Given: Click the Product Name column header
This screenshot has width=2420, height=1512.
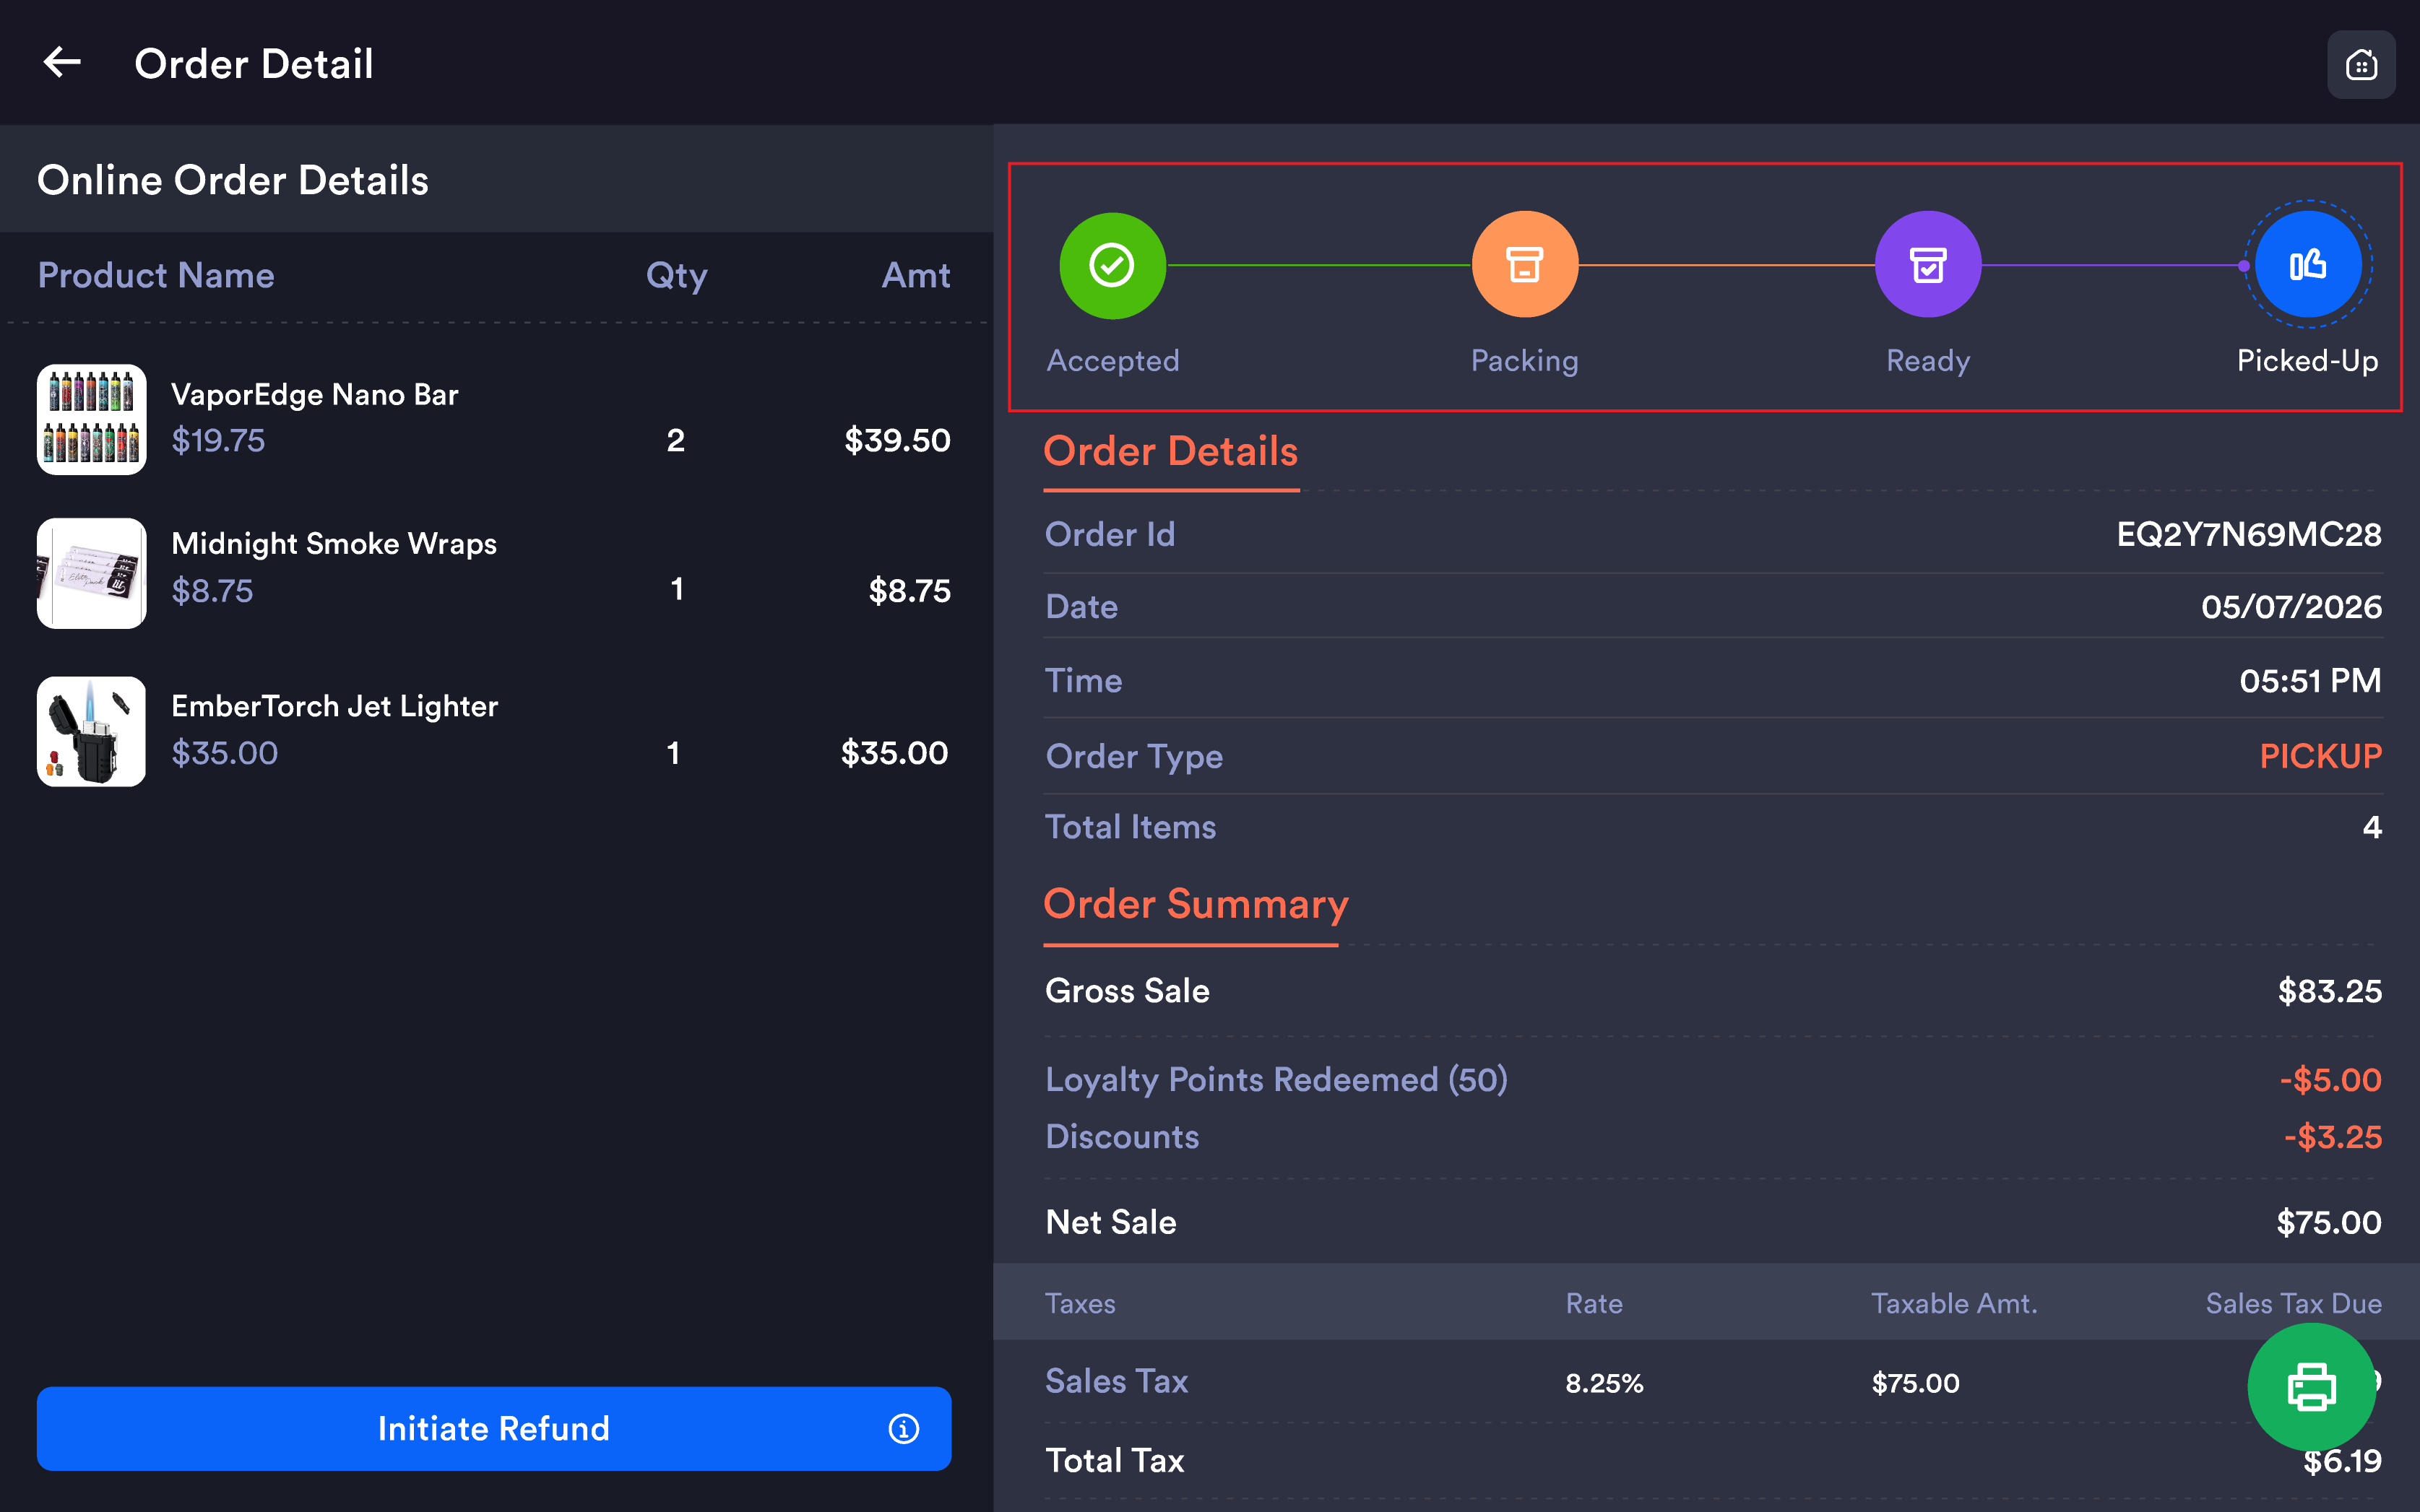Looking at the screenshot, I should [x=155, y=275].
